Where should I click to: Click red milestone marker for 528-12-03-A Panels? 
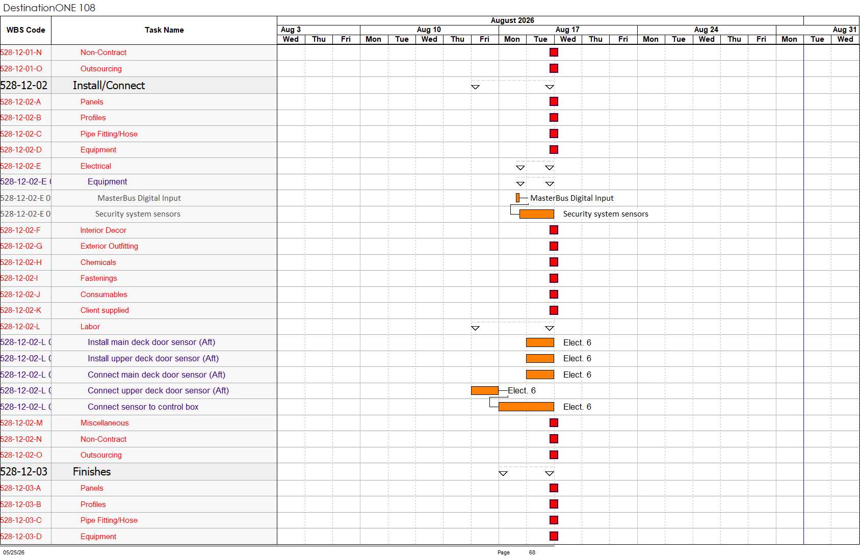(x=554, y=488)
